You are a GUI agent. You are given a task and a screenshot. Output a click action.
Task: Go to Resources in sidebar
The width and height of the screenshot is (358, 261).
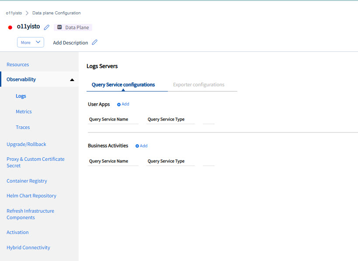coord(18,64)
